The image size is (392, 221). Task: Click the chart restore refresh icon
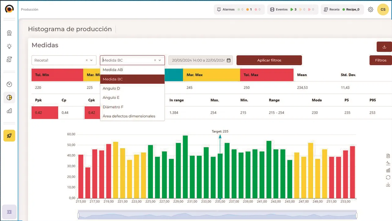388,178
